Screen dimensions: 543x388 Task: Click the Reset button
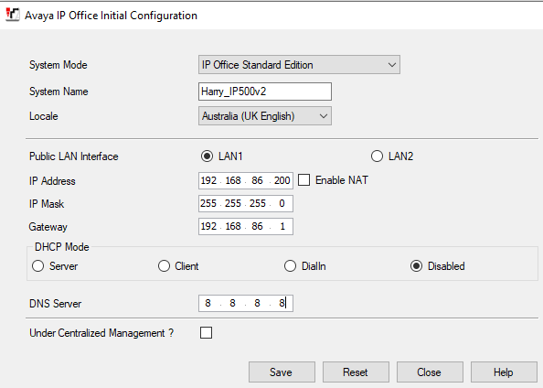click(x=356, y=372)
